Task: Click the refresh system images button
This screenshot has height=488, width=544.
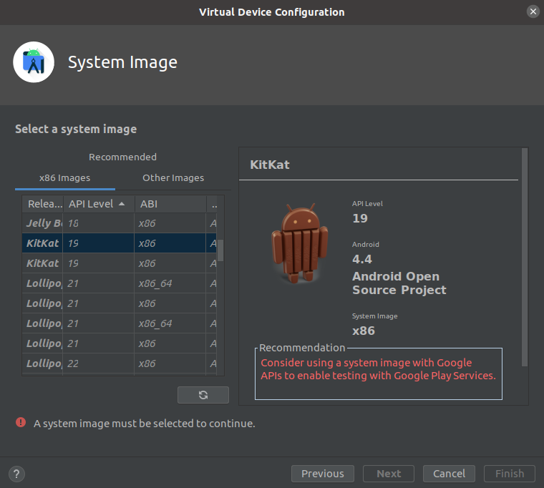Action: click(203, 395)
